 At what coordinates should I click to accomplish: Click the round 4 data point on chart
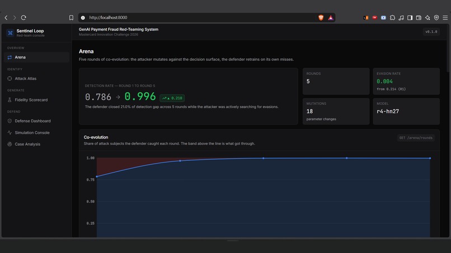point(346,158)
